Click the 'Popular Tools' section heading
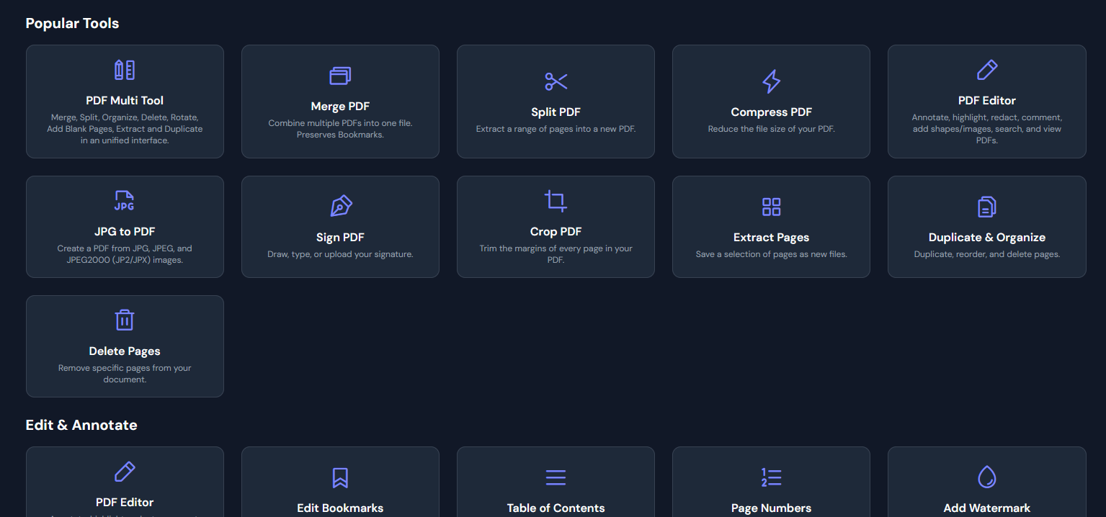 [x=72, y=23]
